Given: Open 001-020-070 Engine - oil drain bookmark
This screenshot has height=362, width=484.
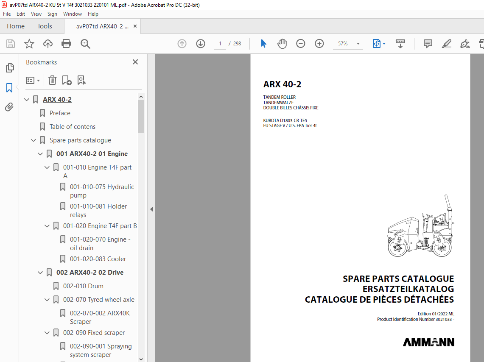Looking at the screenshot, I should (x=100, y=244).
